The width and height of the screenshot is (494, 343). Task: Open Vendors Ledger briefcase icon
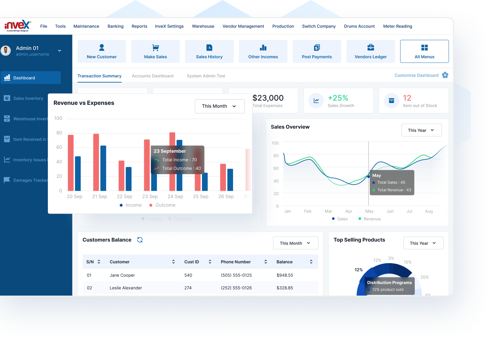370,47
